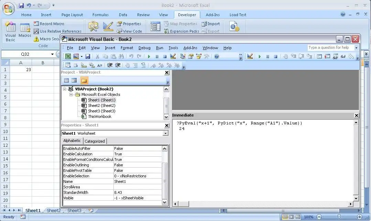Click the Office button orb
Screen dimensions: 371x221
8,9
